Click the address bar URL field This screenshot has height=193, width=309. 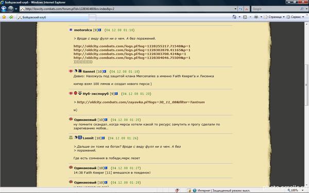tap(127, 9)
